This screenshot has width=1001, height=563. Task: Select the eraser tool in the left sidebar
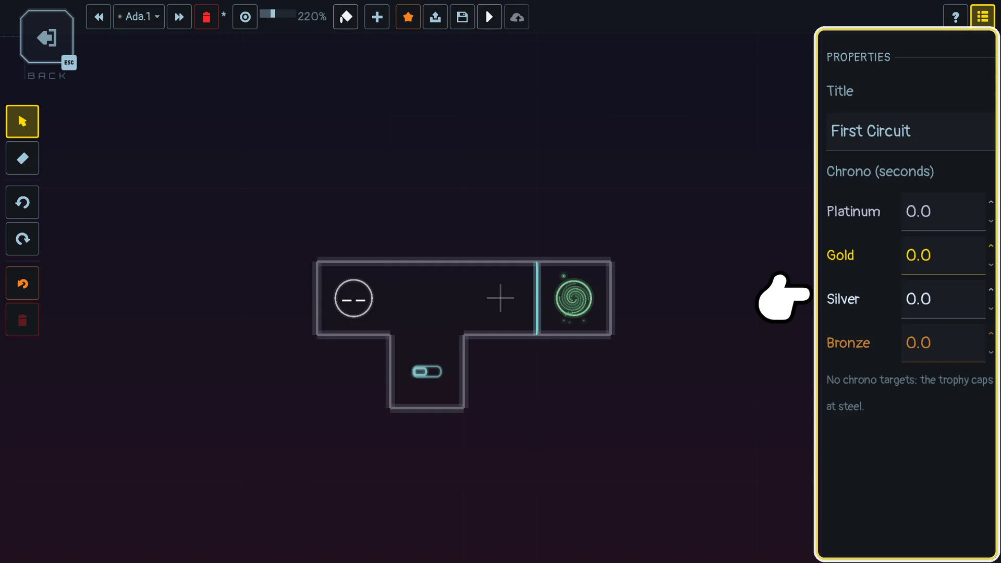click(x=22, y=158)
